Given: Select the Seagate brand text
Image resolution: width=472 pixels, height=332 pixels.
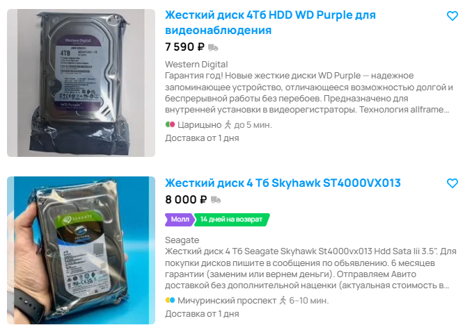Looking at the screenshot, I should (182, 240).
